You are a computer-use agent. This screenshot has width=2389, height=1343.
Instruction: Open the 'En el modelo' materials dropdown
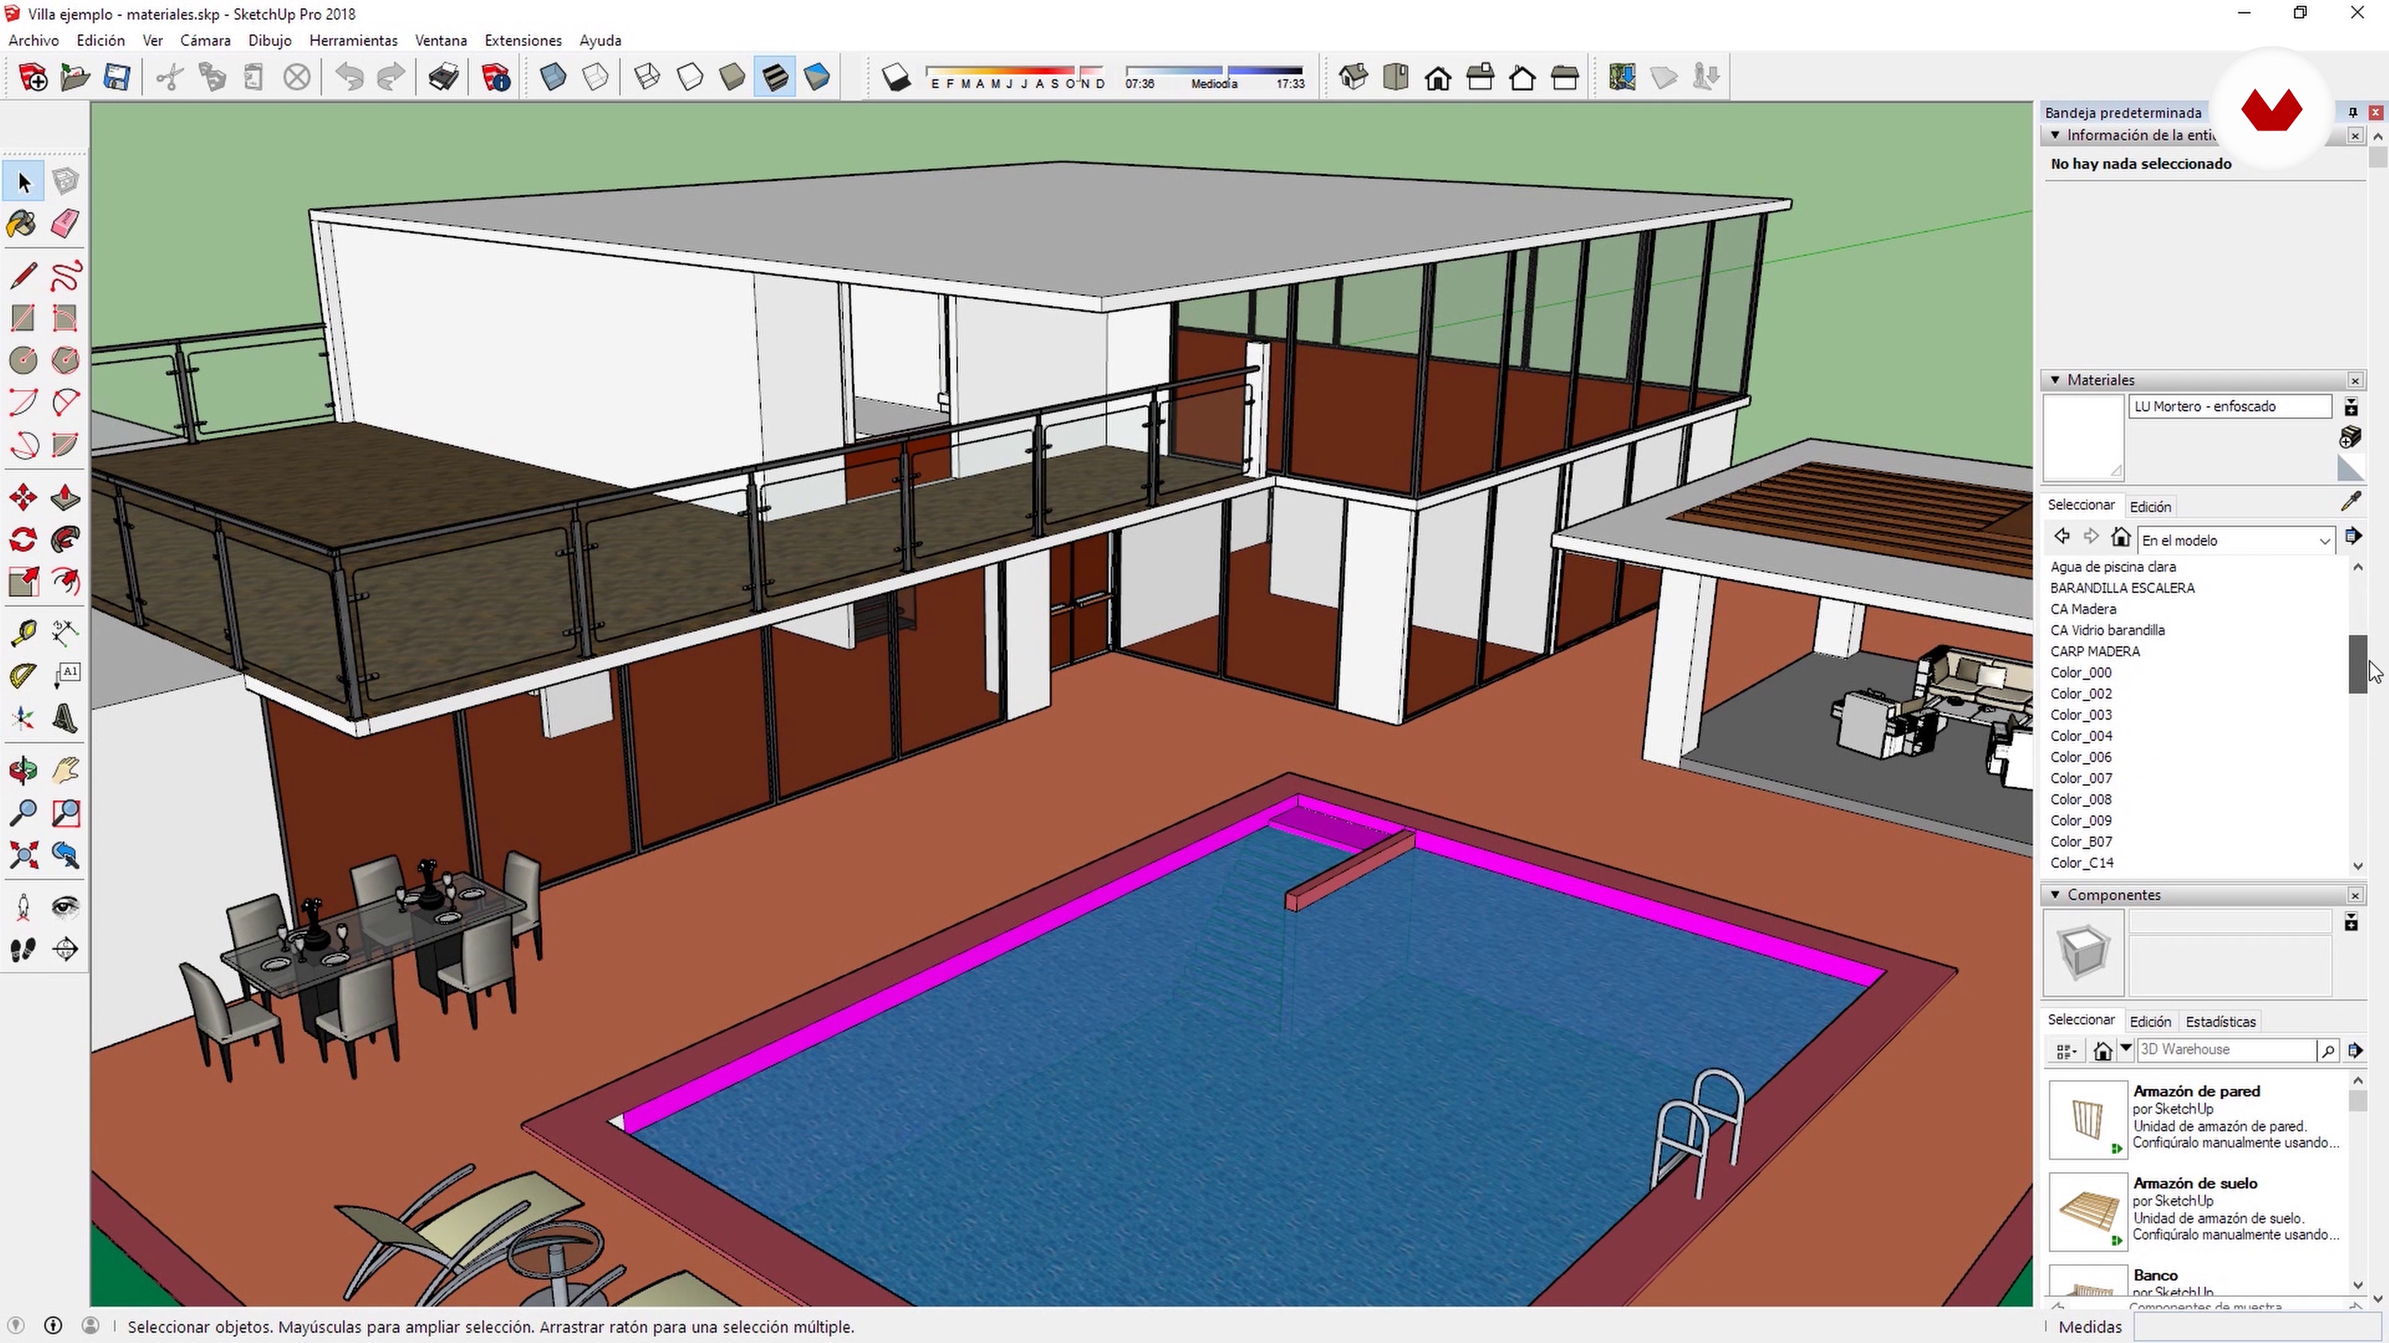click(x=2236, y=540)
